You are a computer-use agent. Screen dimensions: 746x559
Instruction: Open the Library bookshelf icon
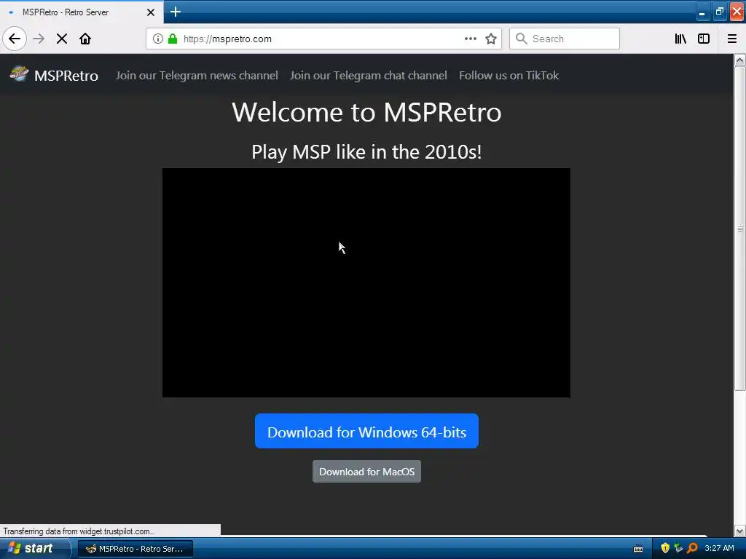(x=680, y=39)
